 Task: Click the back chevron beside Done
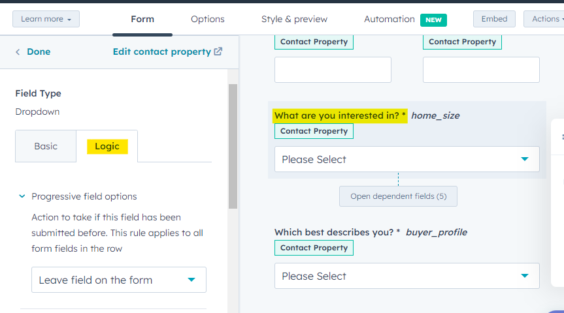tap(18, 52)
